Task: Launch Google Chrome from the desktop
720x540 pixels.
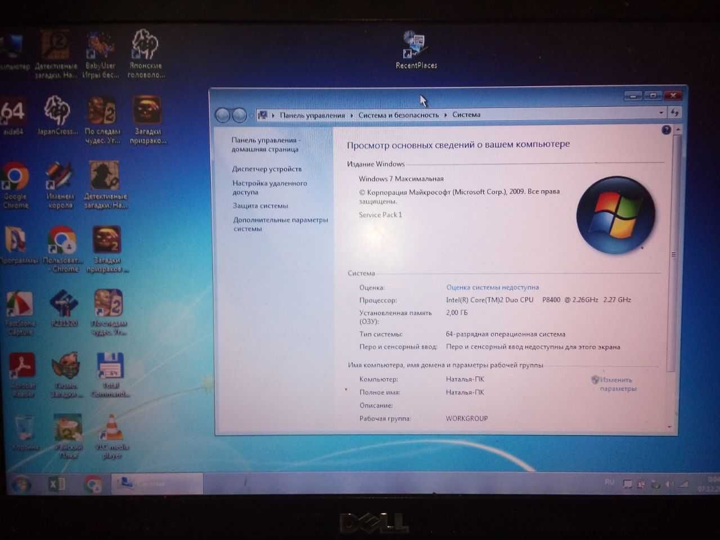Action: (15, 186)
